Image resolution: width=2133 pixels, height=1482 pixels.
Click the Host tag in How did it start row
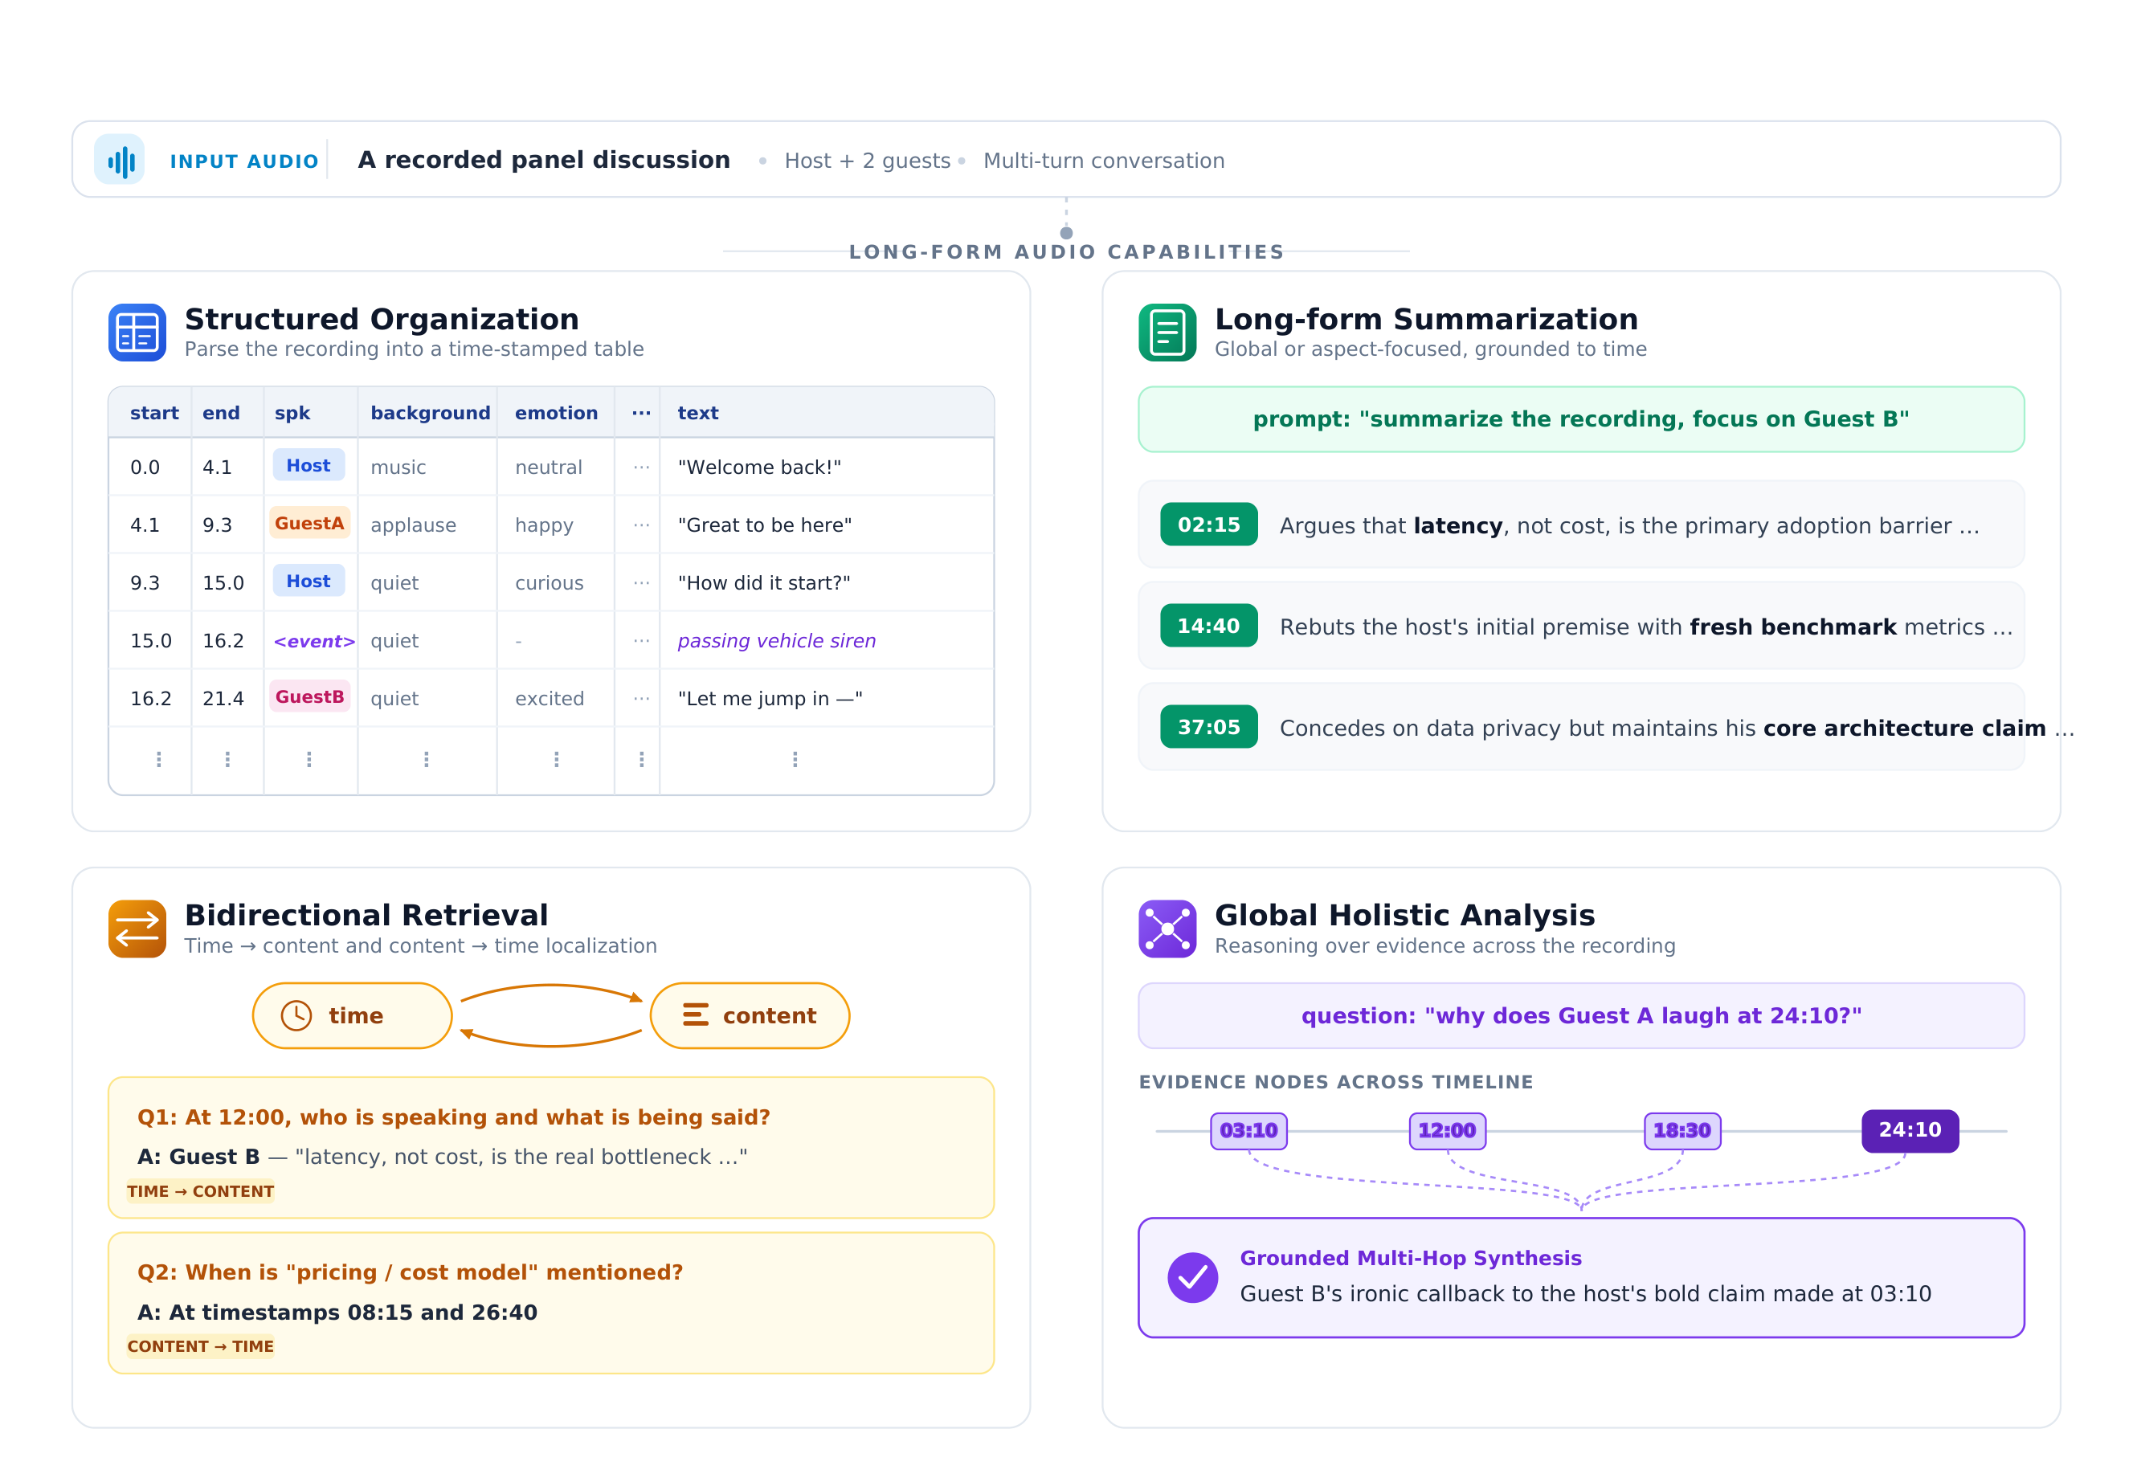309,582
